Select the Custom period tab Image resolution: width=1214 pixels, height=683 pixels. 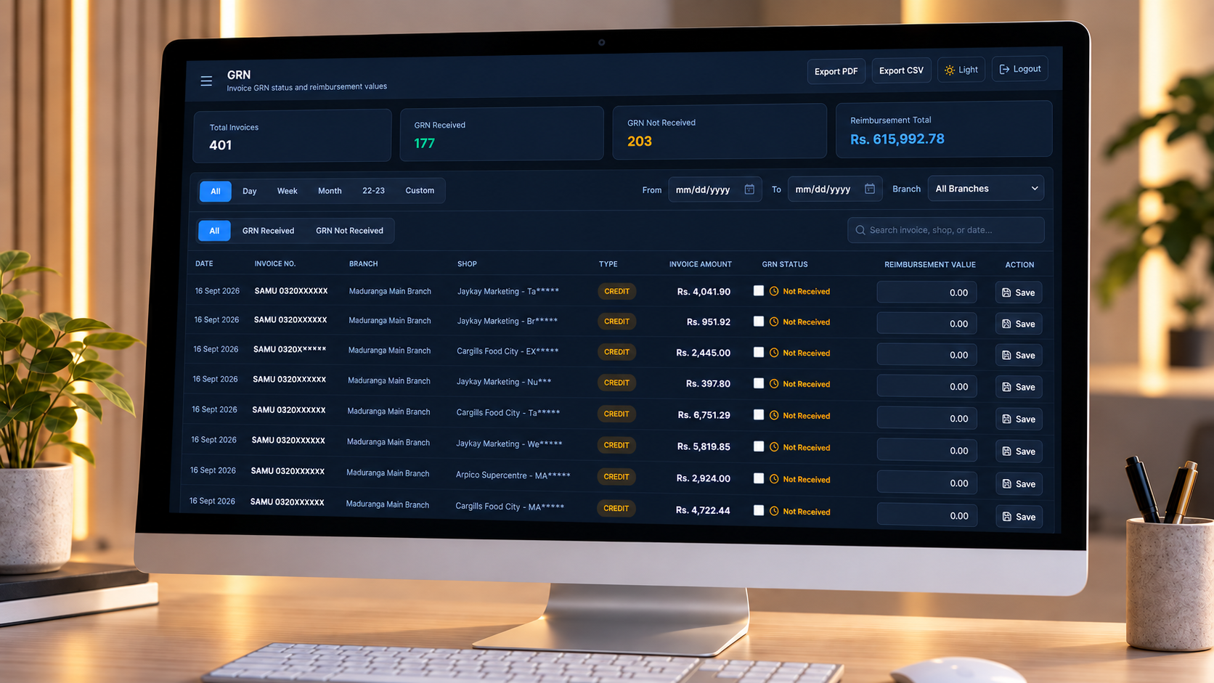[x=420, y=190]
